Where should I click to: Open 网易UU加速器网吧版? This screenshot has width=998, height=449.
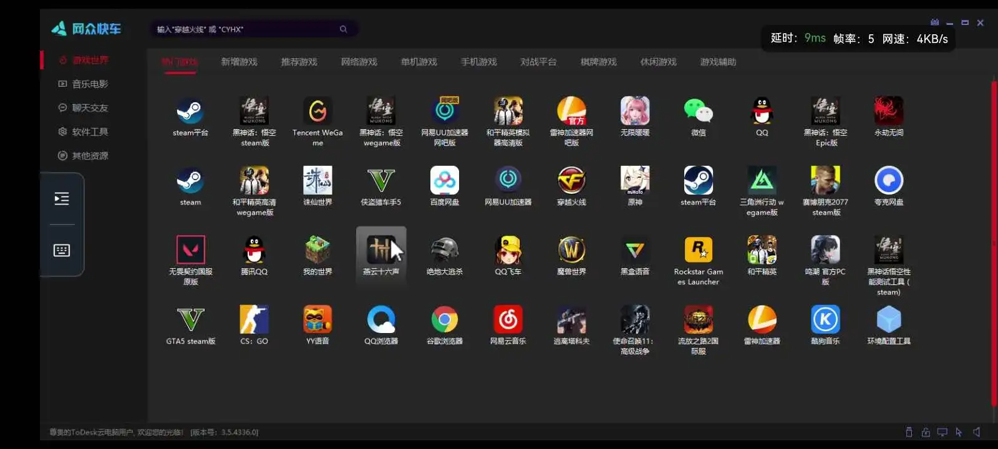click(445, 111)
